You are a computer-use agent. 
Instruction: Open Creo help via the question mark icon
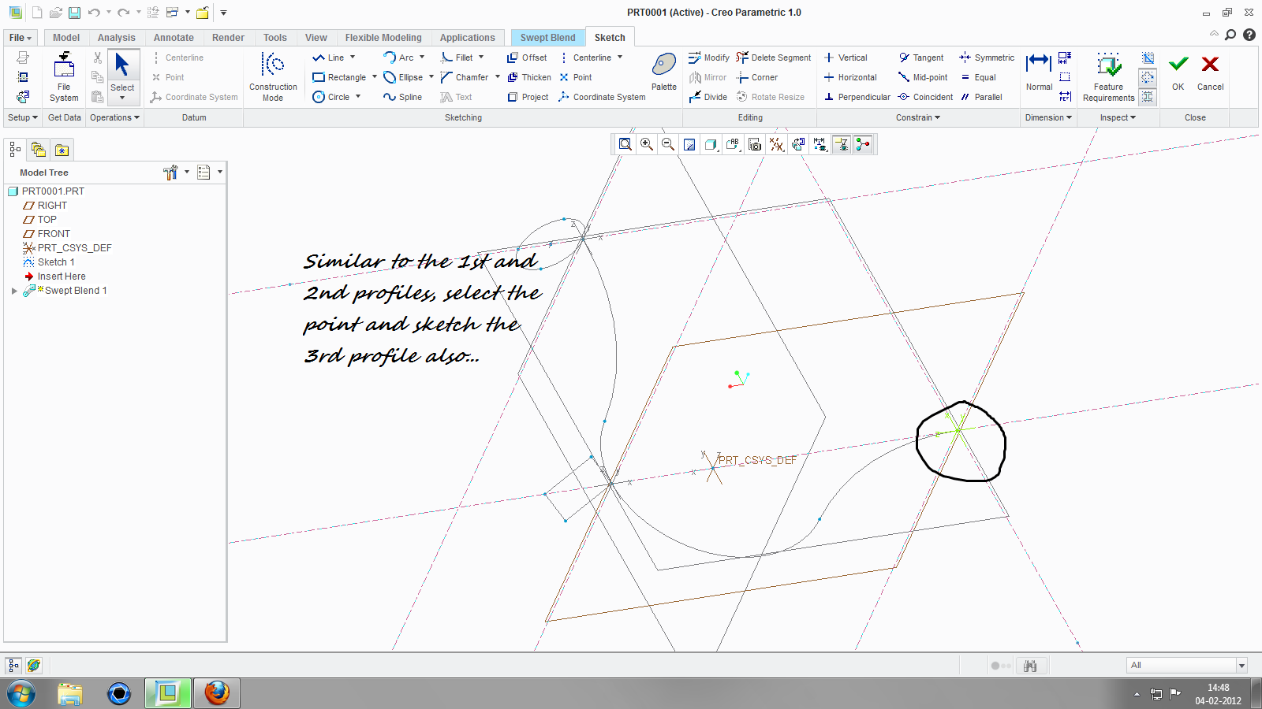click(x=1249, y=35)
